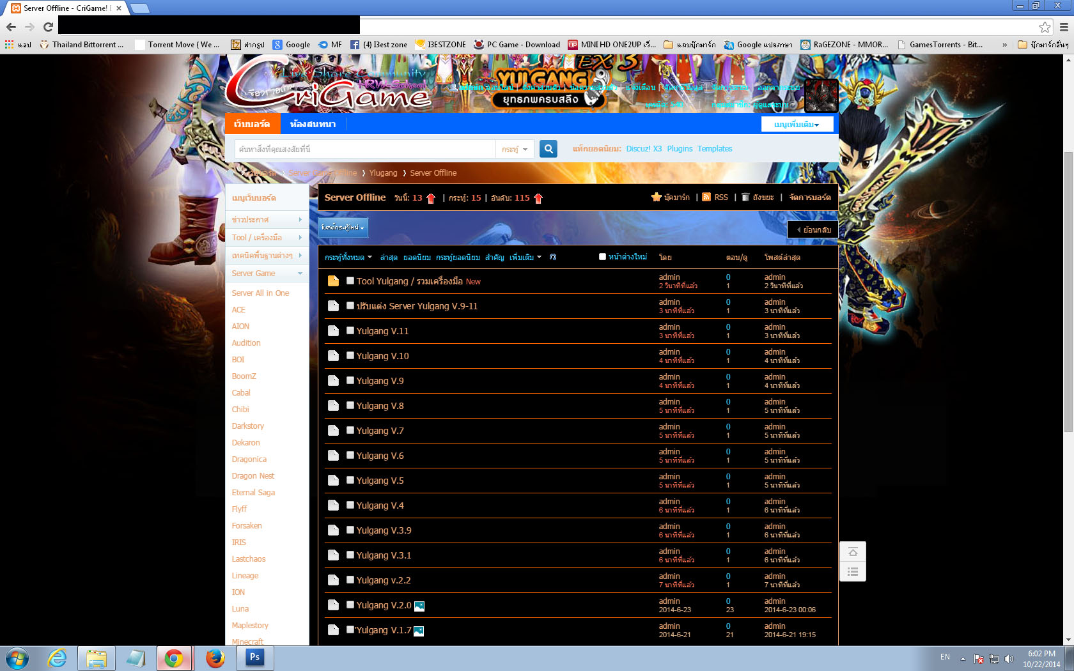Click the volume speaker icon in system tray
Image resolution: width=1074 pixels, height=671 pixels.
1009,658
